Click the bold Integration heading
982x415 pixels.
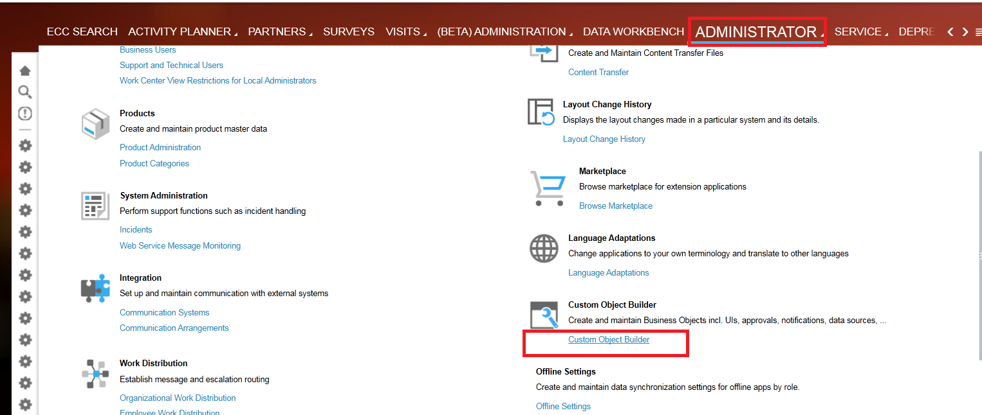click(x=140, y=278)
